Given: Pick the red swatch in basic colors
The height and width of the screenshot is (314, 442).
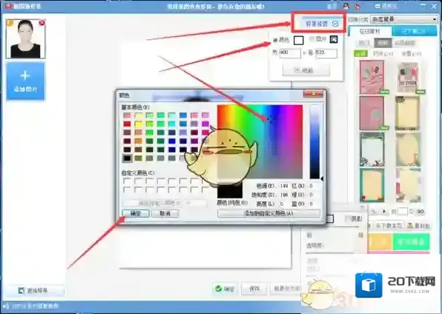Looking at the screenshot, I should click(127, 124).
